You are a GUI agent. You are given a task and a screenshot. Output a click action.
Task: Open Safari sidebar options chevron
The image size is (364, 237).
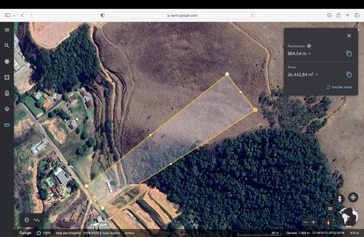click(x=14, y=15)
